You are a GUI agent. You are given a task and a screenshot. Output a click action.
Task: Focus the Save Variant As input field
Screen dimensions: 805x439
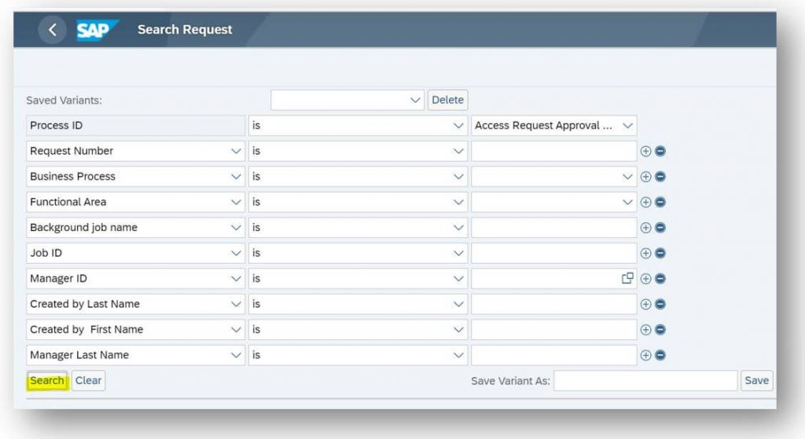tap(645, 381)
